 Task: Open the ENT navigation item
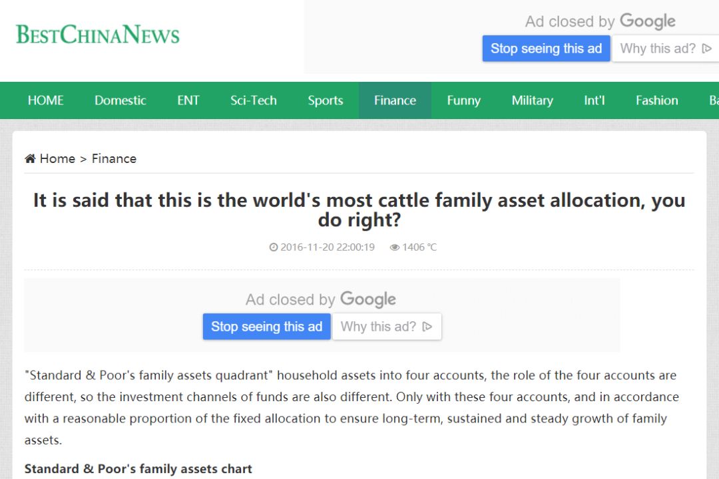tap(188, 100)
